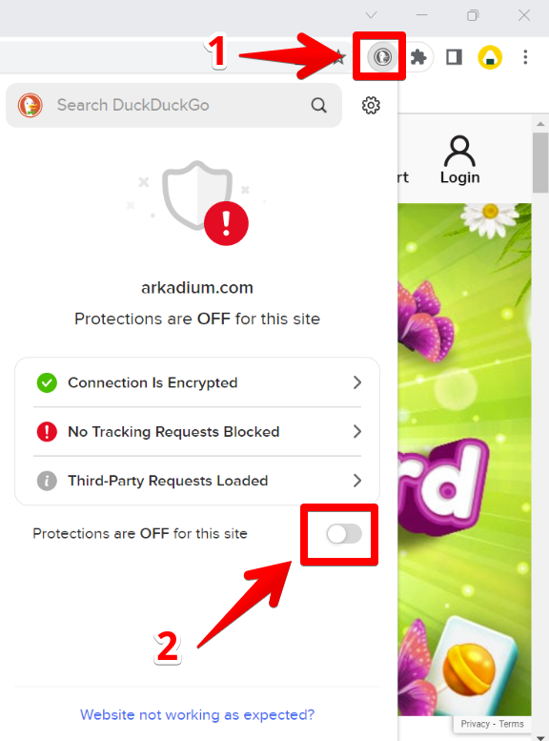
Task: Expand Third-Party Requests Loaded details
Action: [197, 481]
